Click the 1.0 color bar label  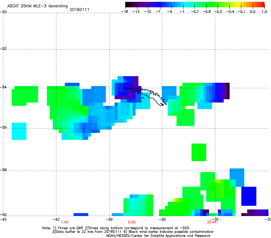click(264, 12)
